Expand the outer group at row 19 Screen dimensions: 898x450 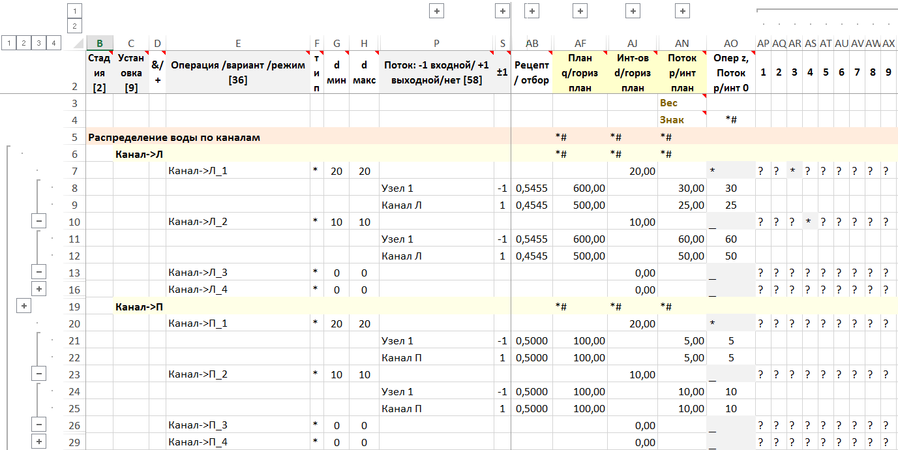point(23,307)
